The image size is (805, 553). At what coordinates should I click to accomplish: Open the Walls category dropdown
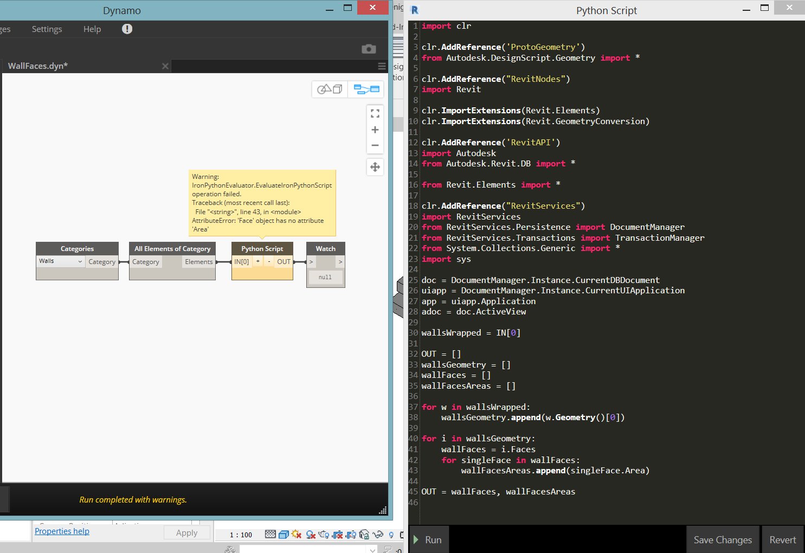point(60,261)
